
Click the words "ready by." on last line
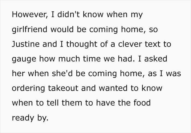tap(30, 118)
